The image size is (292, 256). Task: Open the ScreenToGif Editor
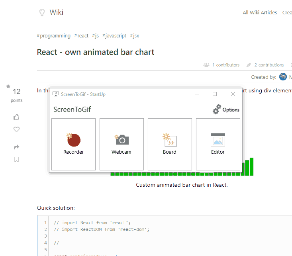(218, 144)
